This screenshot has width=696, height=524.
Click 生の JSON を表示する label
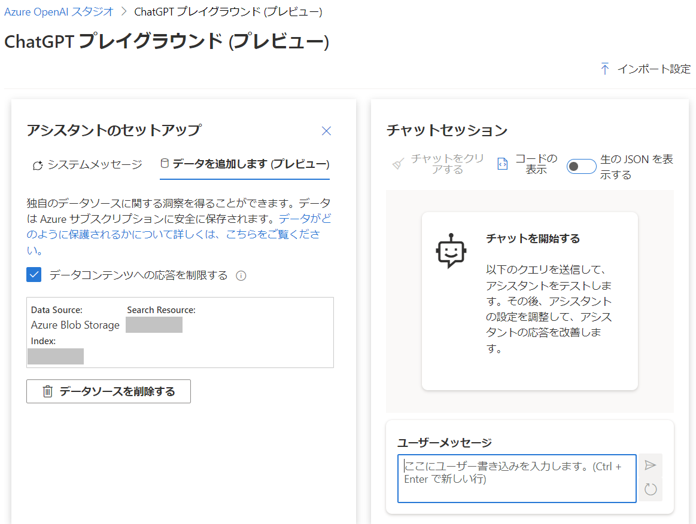(637, 167)
